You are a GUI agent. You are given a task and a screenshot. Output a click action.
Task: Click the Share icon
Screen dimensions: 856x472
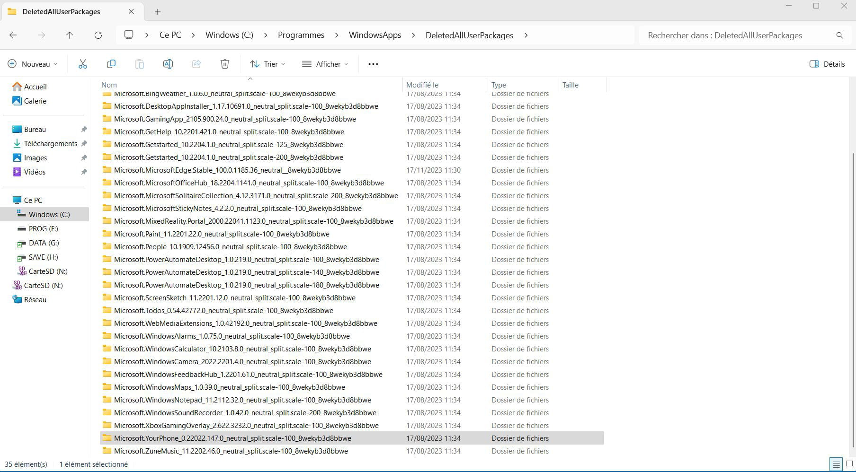[196, 64]
